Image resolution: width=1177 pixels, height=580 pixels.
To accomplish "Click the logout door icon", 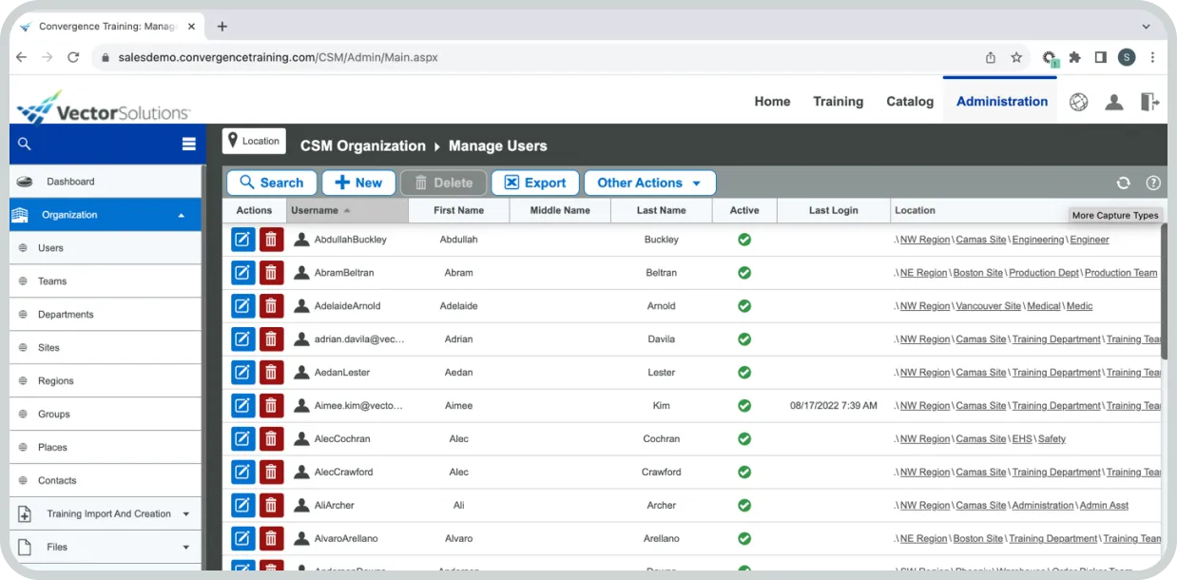I will (x=1149, y=102).
